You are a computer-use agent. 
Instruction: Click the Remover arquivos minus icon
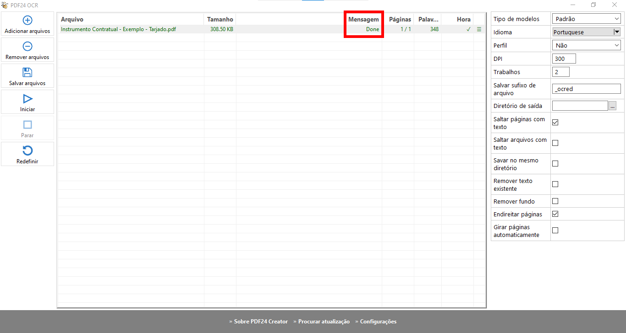[x=27, y=46]
